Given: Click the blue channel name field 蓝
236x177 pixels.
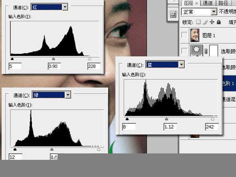Looking at the screenshot, I should tap(162, 65).
